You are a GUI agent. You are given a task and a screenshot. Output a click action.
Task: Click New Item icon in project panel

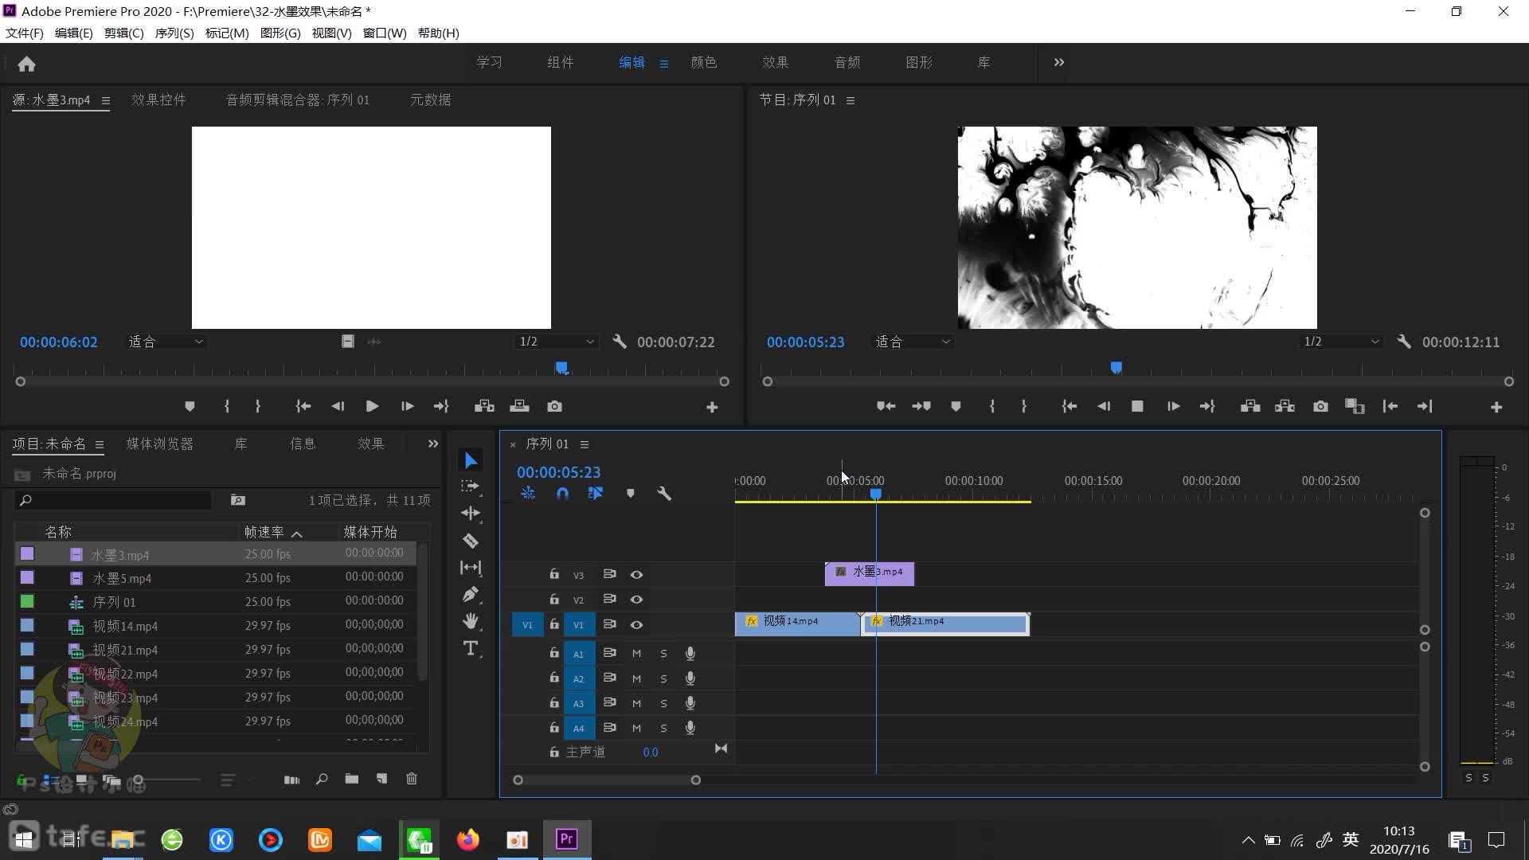tap(382, 779)
